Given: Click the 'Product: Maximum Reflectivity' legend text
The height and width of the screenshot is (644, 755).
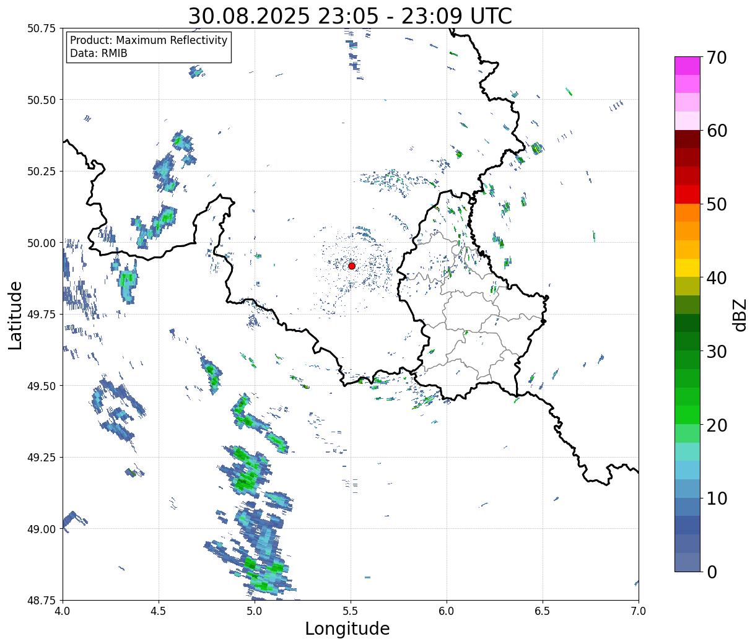Looking at the screenshot, I should pyautogui.click(x=149, y=40).
